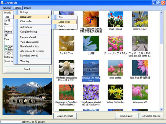The height and width of the screenshot is (124, 166).
Task: Pick the Yellow Waterlilies image
Action: click(x=115, y=92)
